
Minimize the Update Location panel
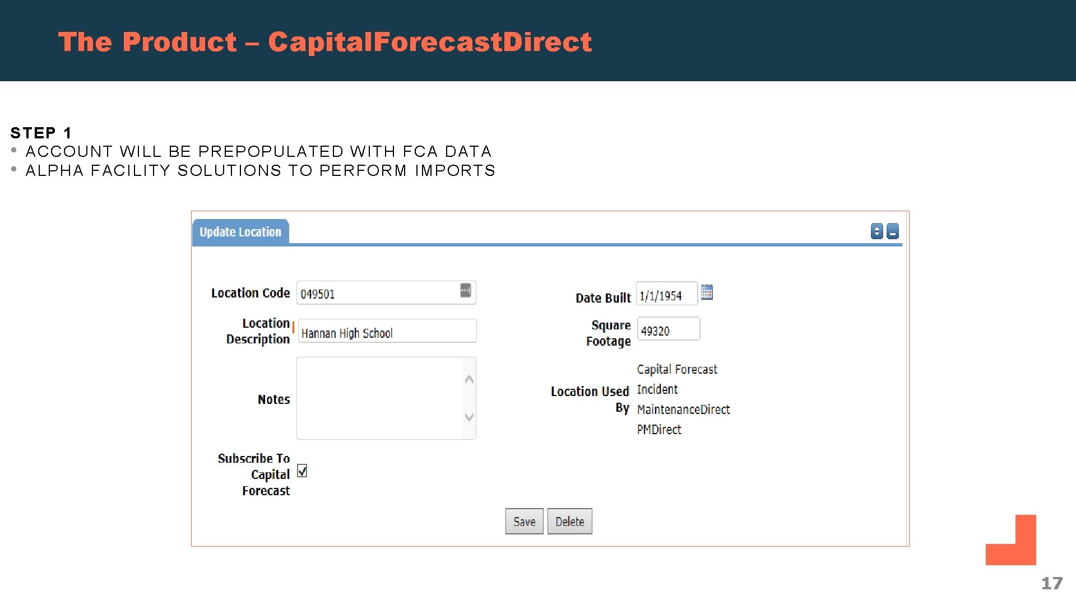click(893, 231)
